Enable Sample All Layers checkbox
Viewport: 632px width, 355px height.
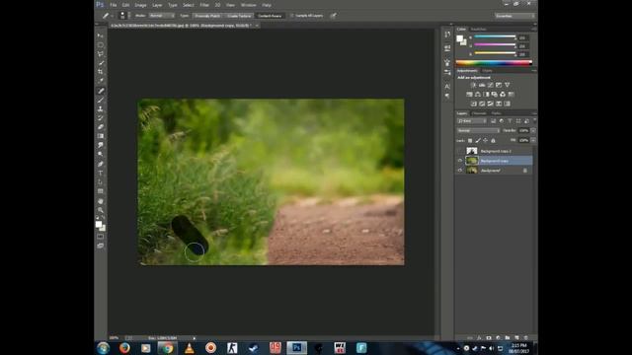(x=292, y=16)
